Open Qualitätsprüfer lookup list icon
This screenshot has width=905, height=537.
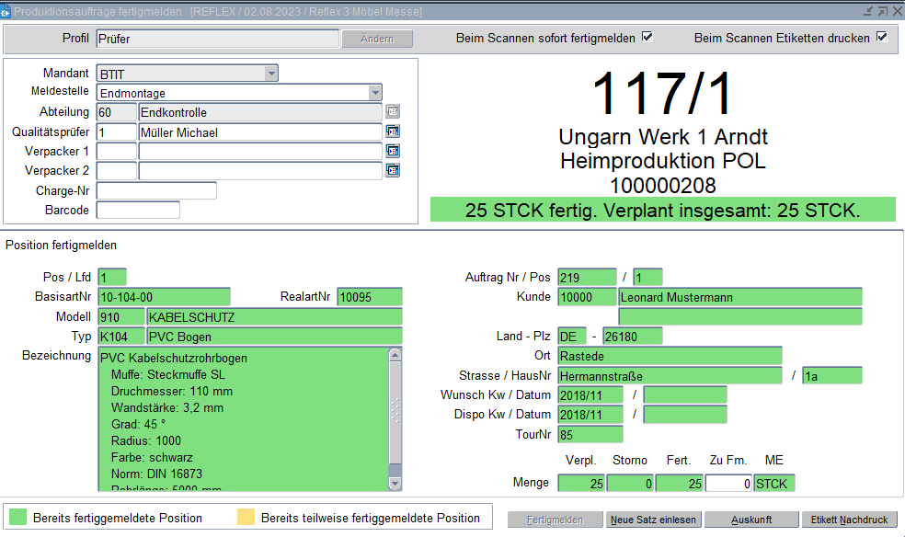[393, 131]
